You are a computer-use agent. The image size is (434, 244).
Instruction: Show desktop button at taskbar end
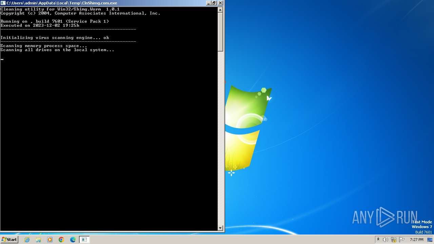point(430,240)
